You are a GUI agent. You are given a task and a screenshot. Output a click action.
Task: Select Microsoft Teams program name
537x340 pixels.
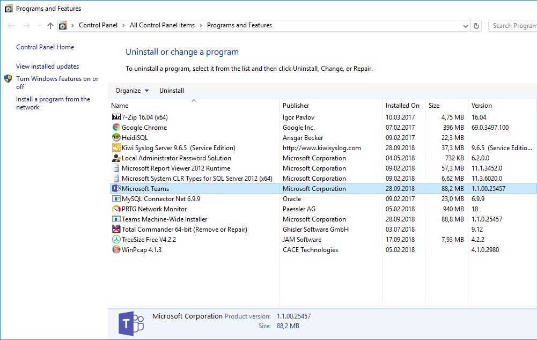pyautogui.click(x=145, y=189)
